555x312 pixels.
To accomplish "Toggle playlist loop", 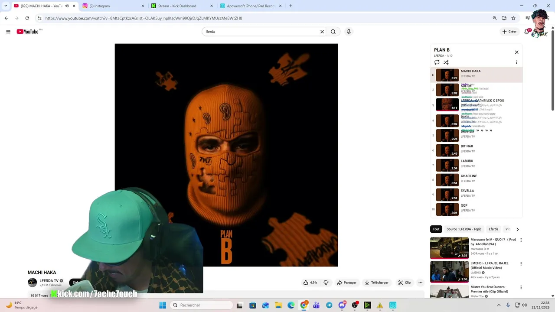I will [x=437, y=62].
